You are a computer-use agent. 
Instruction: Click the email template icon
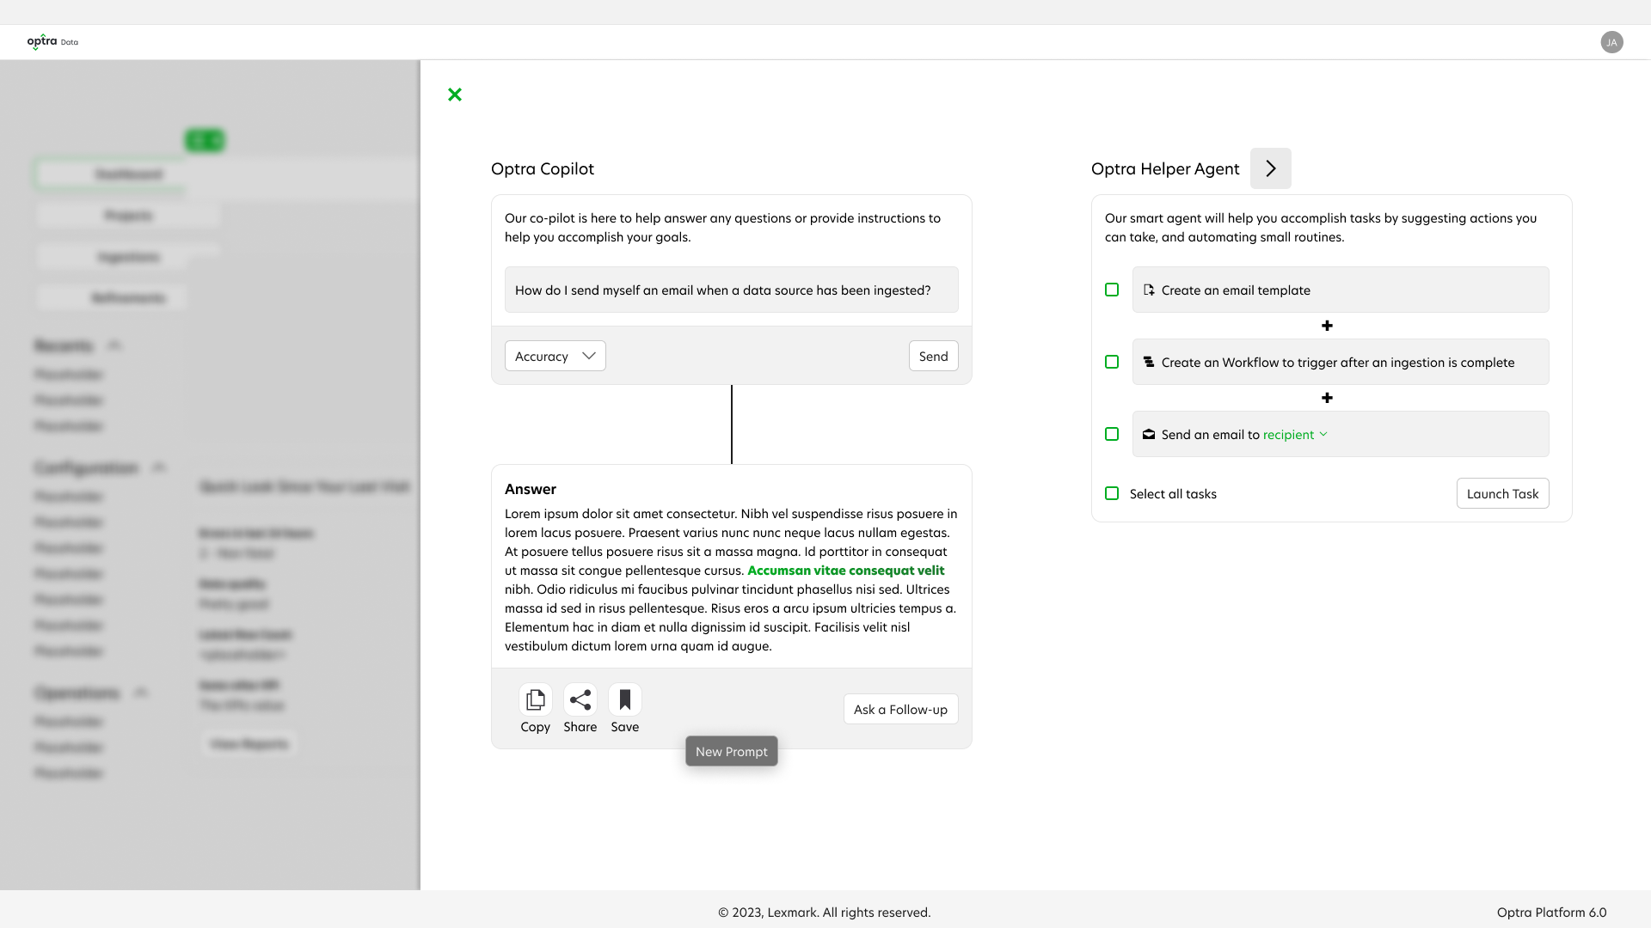tap(1149, 290)
